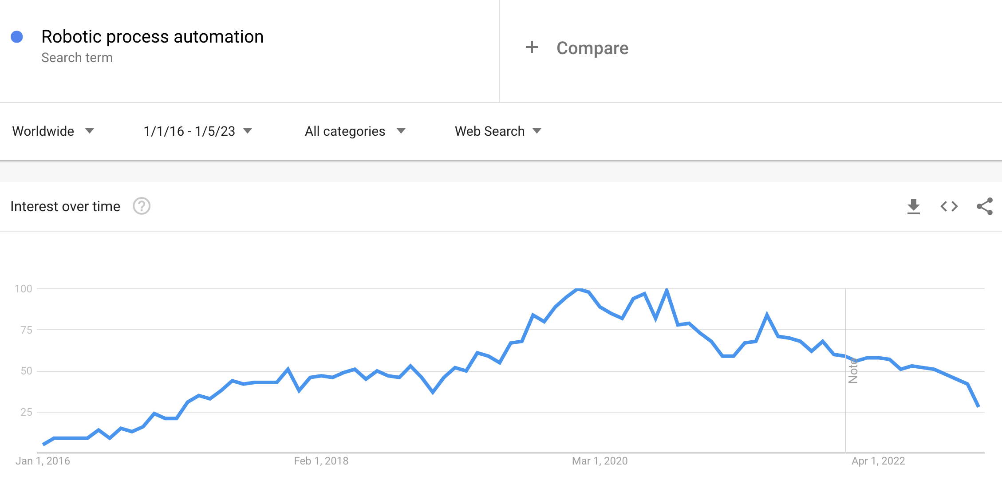Click the last data point of the trend line
This screenshot has width=1002, height=496.
pos(978,405)
